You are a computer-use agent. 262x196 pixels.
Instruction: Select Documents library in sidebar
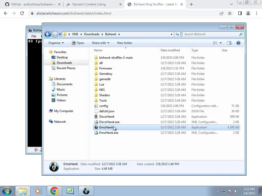coord(64,84)
